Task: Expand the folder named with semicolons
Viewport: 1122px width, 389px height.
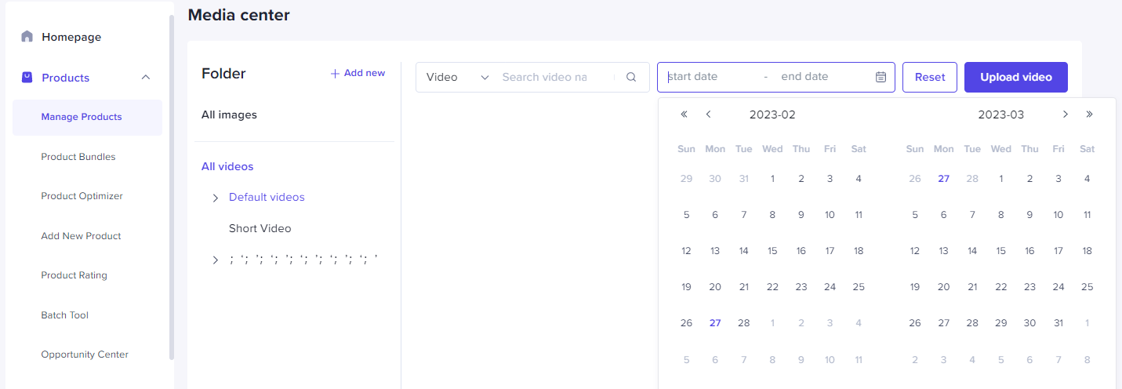Action: pyautogui.click(x=216, y=260)
